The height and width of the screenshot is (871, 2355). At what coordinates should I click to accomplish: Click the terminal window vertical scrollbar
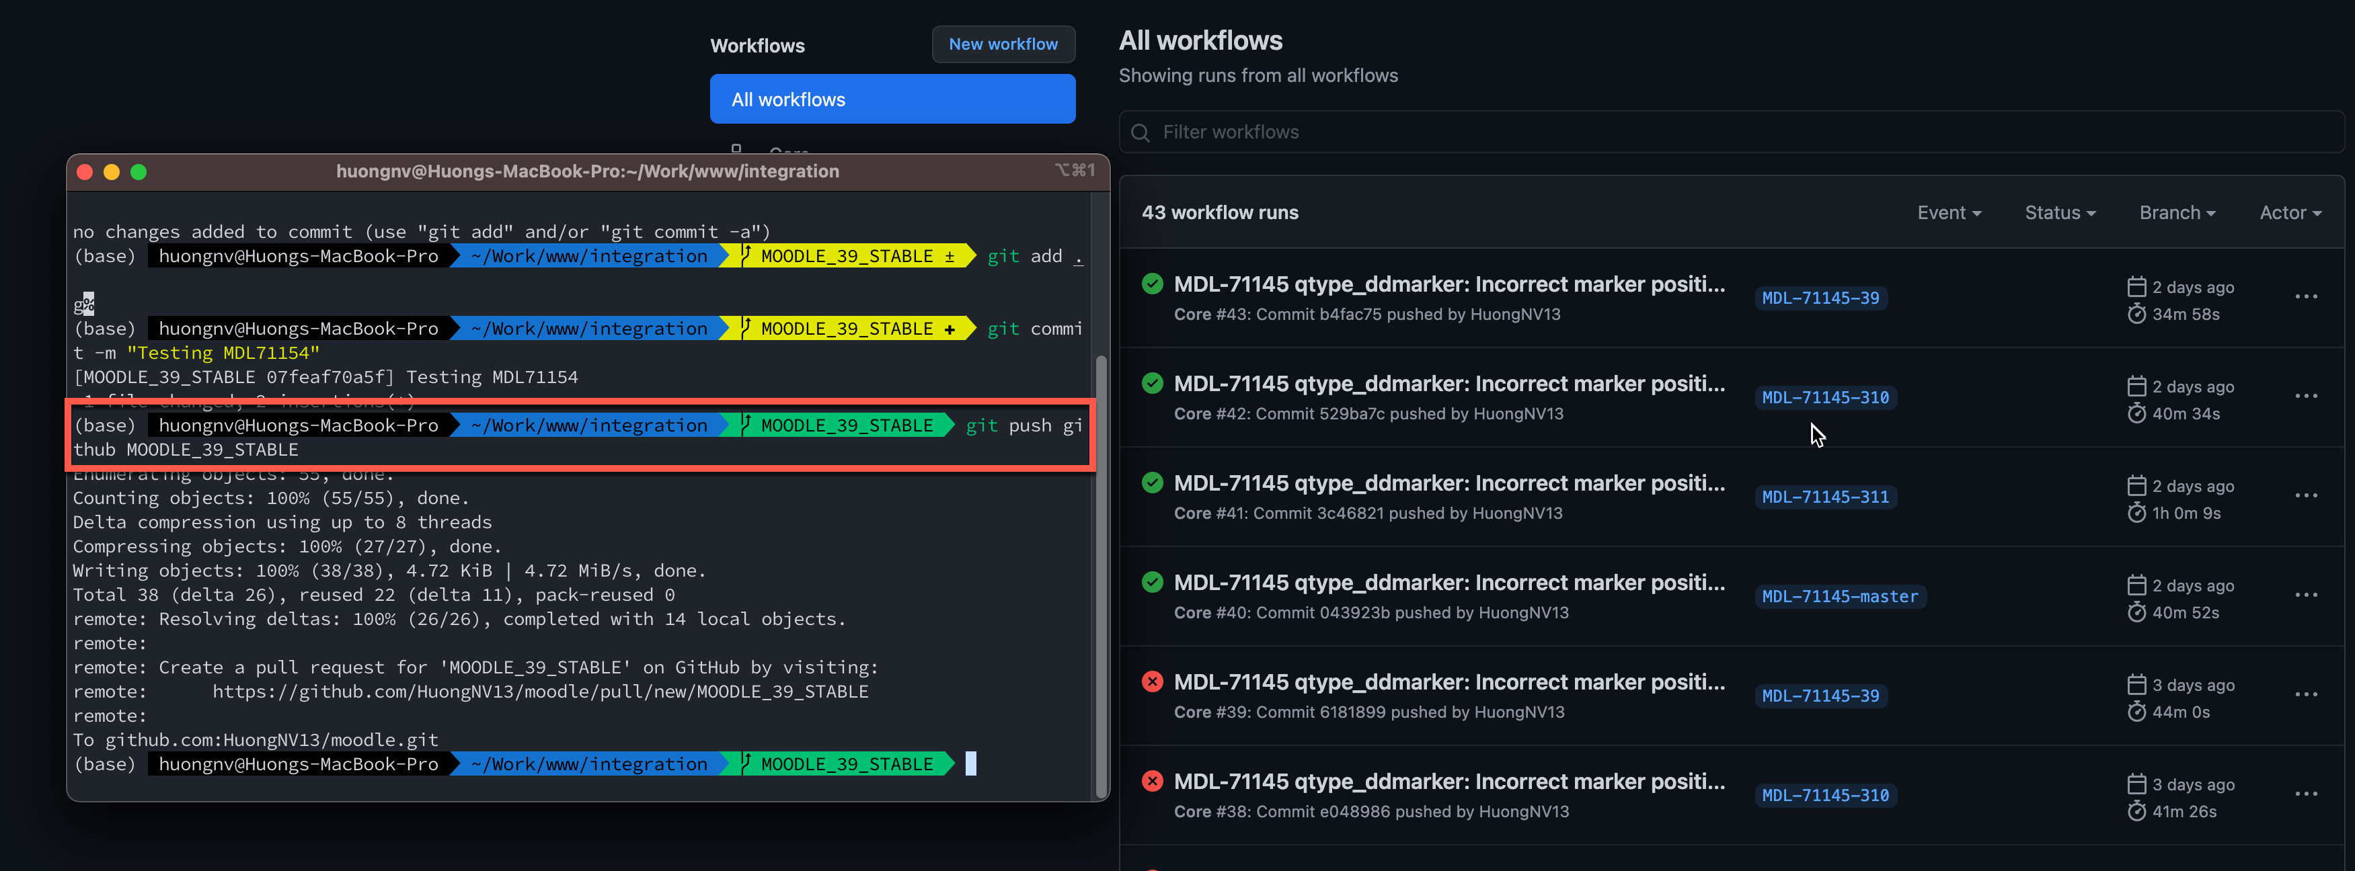pos(1101,576)
